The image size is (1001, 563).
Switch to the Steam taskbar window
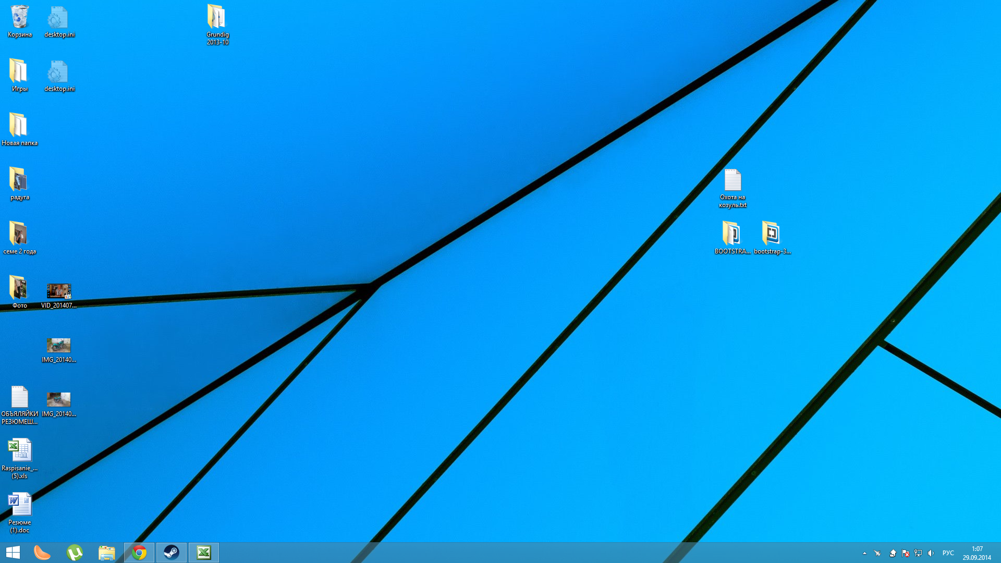(x=172, y=553)
